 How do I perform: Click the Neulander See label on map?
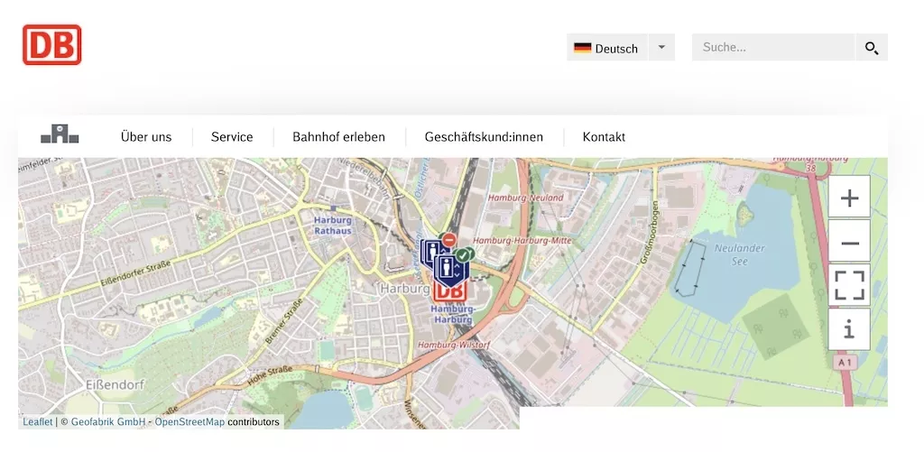(x=740, y=254)
